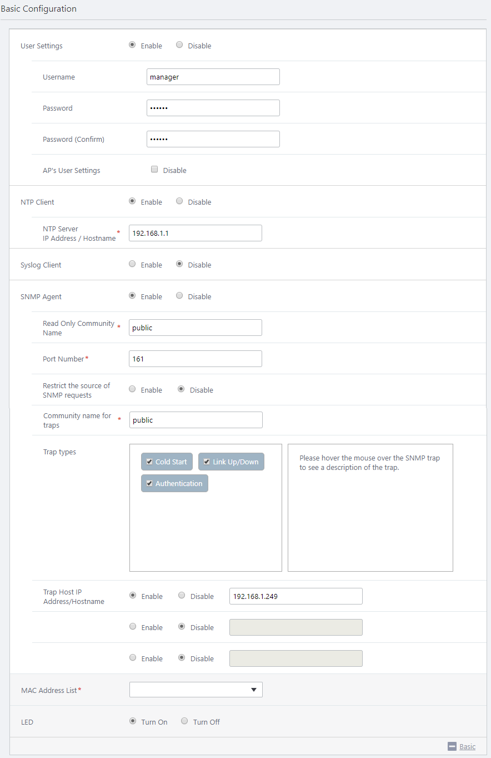Focus the Read Only Community Name field

(x=195, y=328)
